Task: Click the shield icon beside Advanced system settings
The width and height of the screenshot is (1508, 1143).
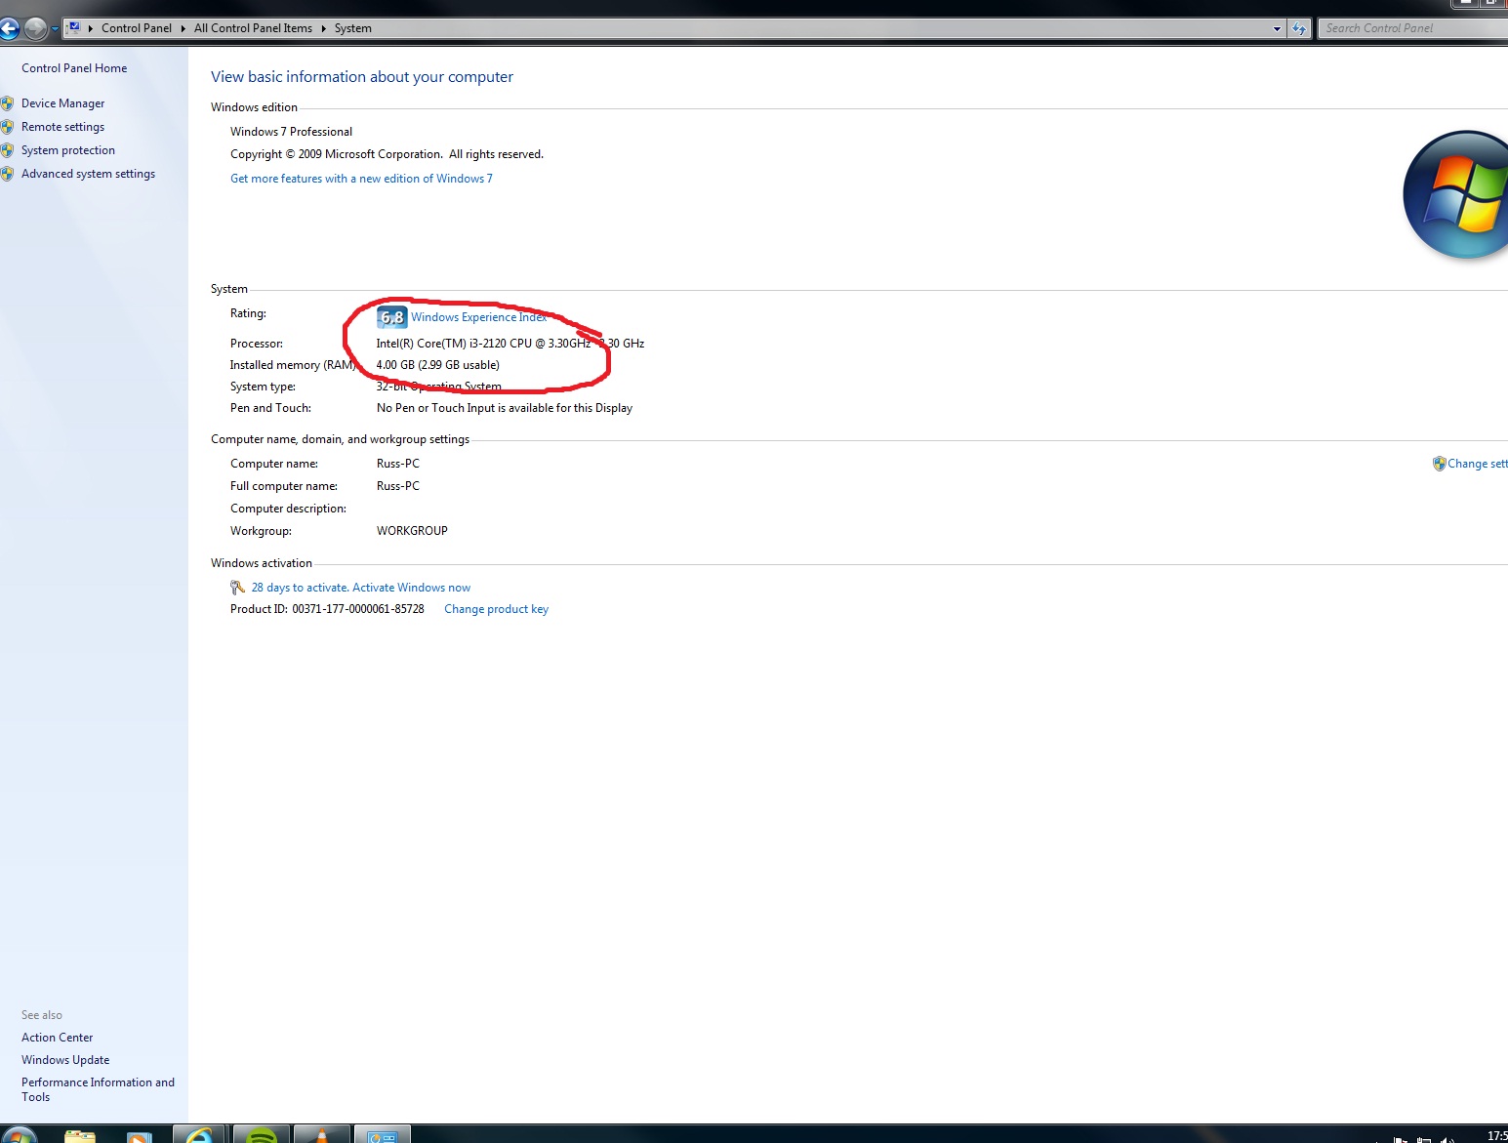Action: point(8,174)
